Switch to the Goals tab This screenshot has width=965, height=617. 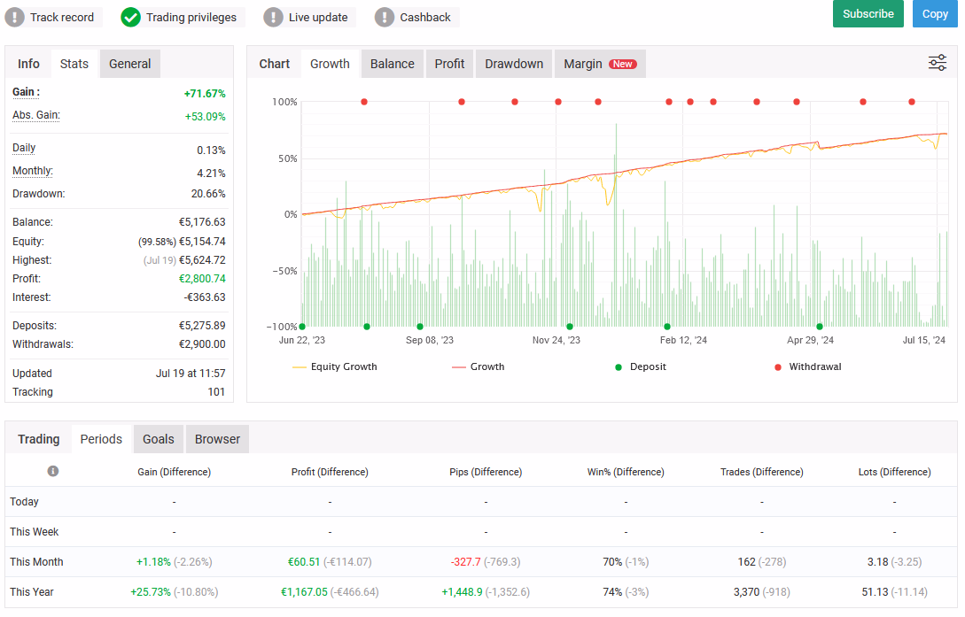[158, 439]
